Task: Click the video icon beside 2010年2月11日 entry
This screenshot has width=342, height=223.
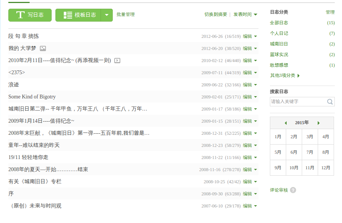Action: click(117, 61)
